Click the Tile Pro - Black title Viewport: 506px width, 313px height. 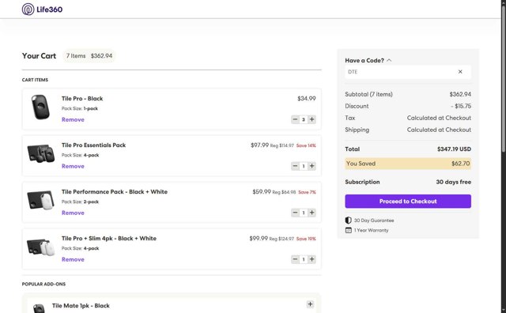pyautogui.click(x=82, y=99)
